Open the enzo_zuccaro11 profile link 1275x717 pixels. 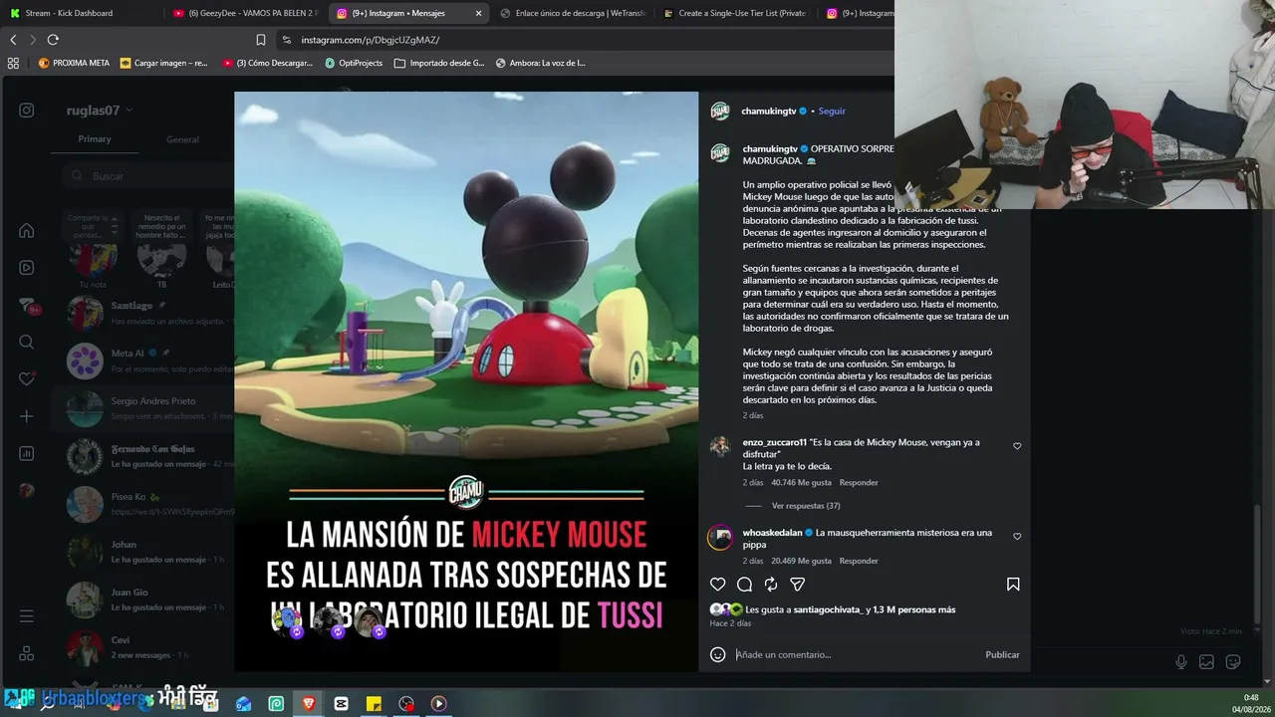tap(775, 442)
